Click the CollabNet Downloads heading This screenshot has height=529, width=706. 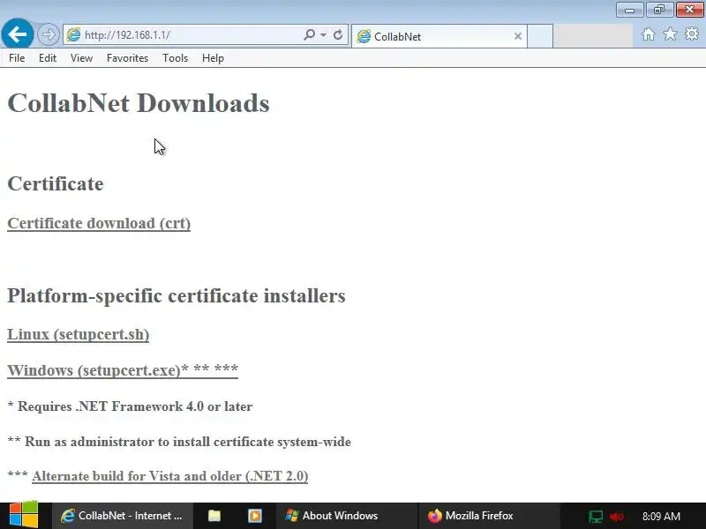pos(139,103)
